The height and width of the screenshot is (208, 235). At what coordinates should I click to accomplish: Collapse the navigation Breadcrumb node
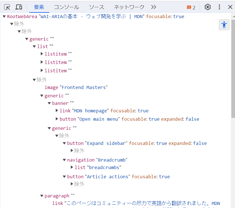64,160
